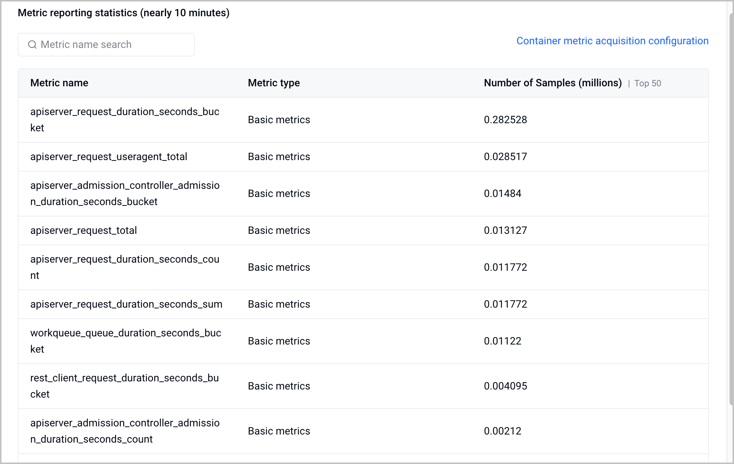
Task: Click sample value 0.01122
Action: [502, 341]
